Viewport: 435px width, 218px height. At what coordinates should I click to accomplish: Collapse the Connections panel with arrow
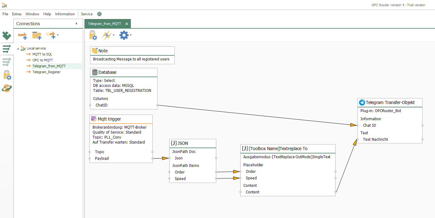point(76,24)
